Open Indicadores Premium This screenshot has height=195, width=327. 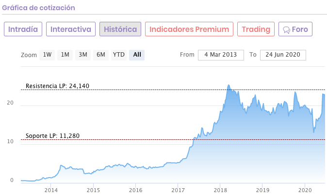(x=189, y=29)
